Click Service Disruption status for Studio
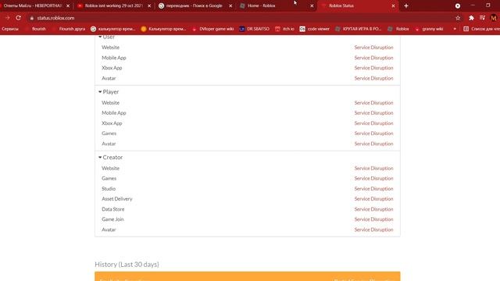 pyautogui.click(x=373, y=189)
